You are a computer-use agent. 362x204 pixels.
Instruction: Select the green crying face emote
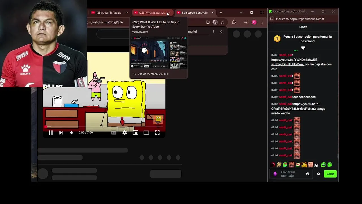point(323,165)
